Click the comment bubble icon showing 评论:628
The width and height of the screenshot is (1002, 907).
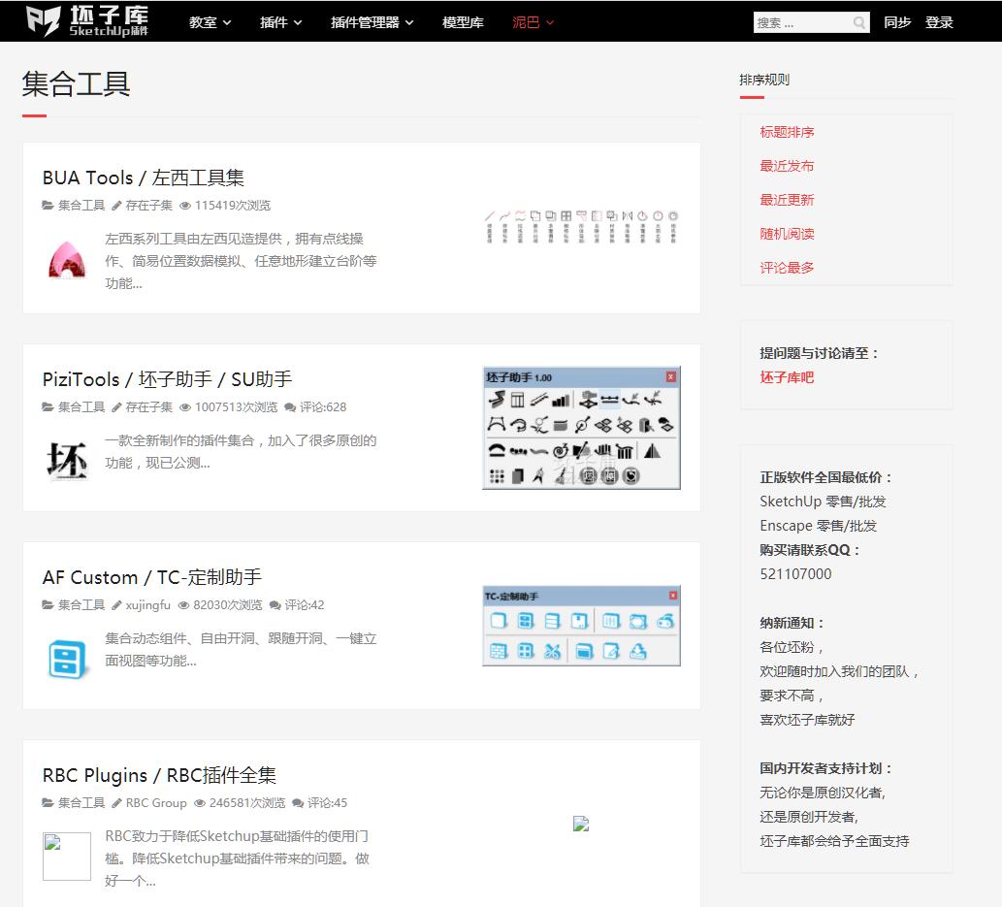pyautogui.click(x=290, y=407)
